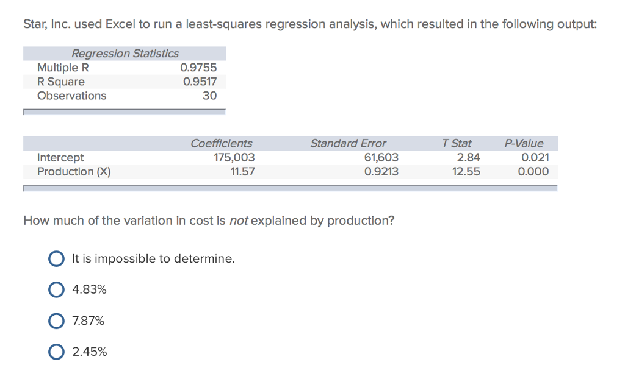
Task: Click the 'Regression Statistics' table header
Action: click(125, 54)
